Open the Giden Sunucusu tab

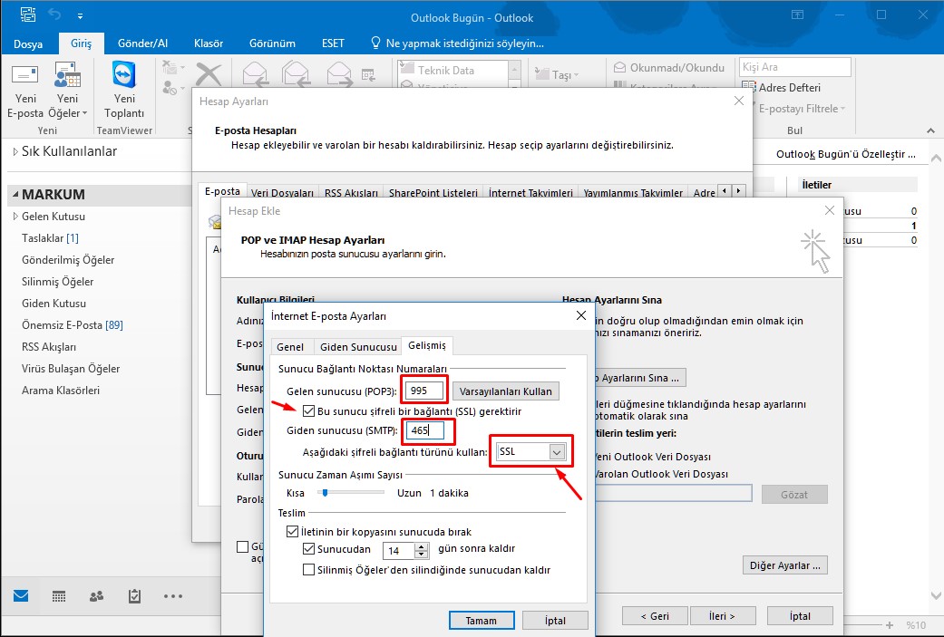point(358,346)
